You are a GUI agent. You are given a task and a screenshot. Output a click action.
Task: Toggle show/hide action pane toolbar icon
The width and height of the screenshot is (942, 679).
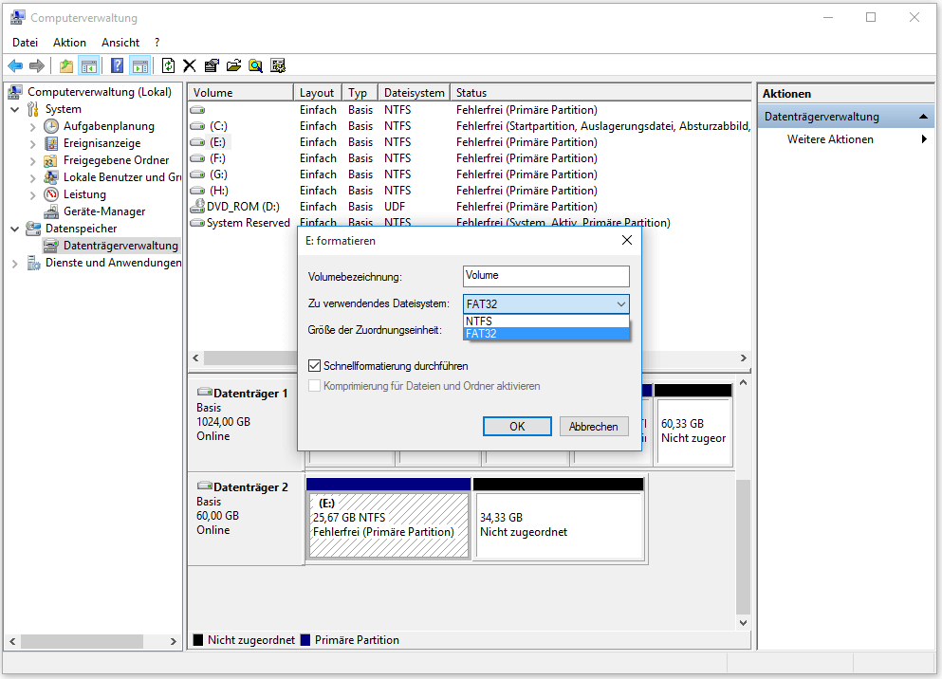coord(140,66)
